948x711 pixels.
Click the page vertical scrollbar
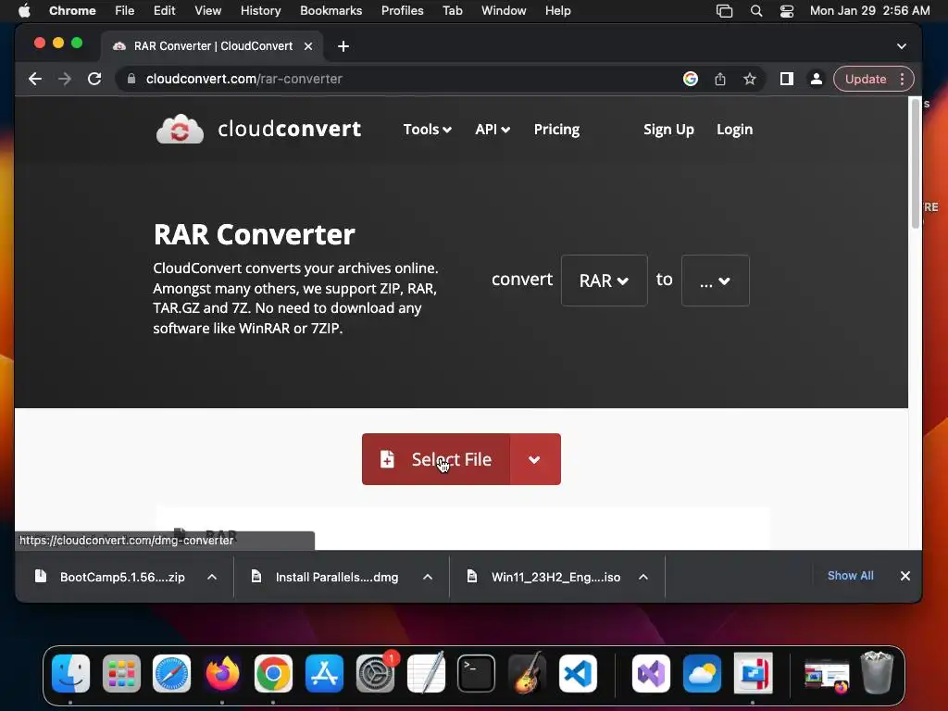[x=916, y=163]
